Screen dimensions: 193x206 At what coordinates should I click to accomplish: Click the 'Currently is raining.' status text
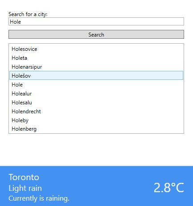[x=39, y=198]
